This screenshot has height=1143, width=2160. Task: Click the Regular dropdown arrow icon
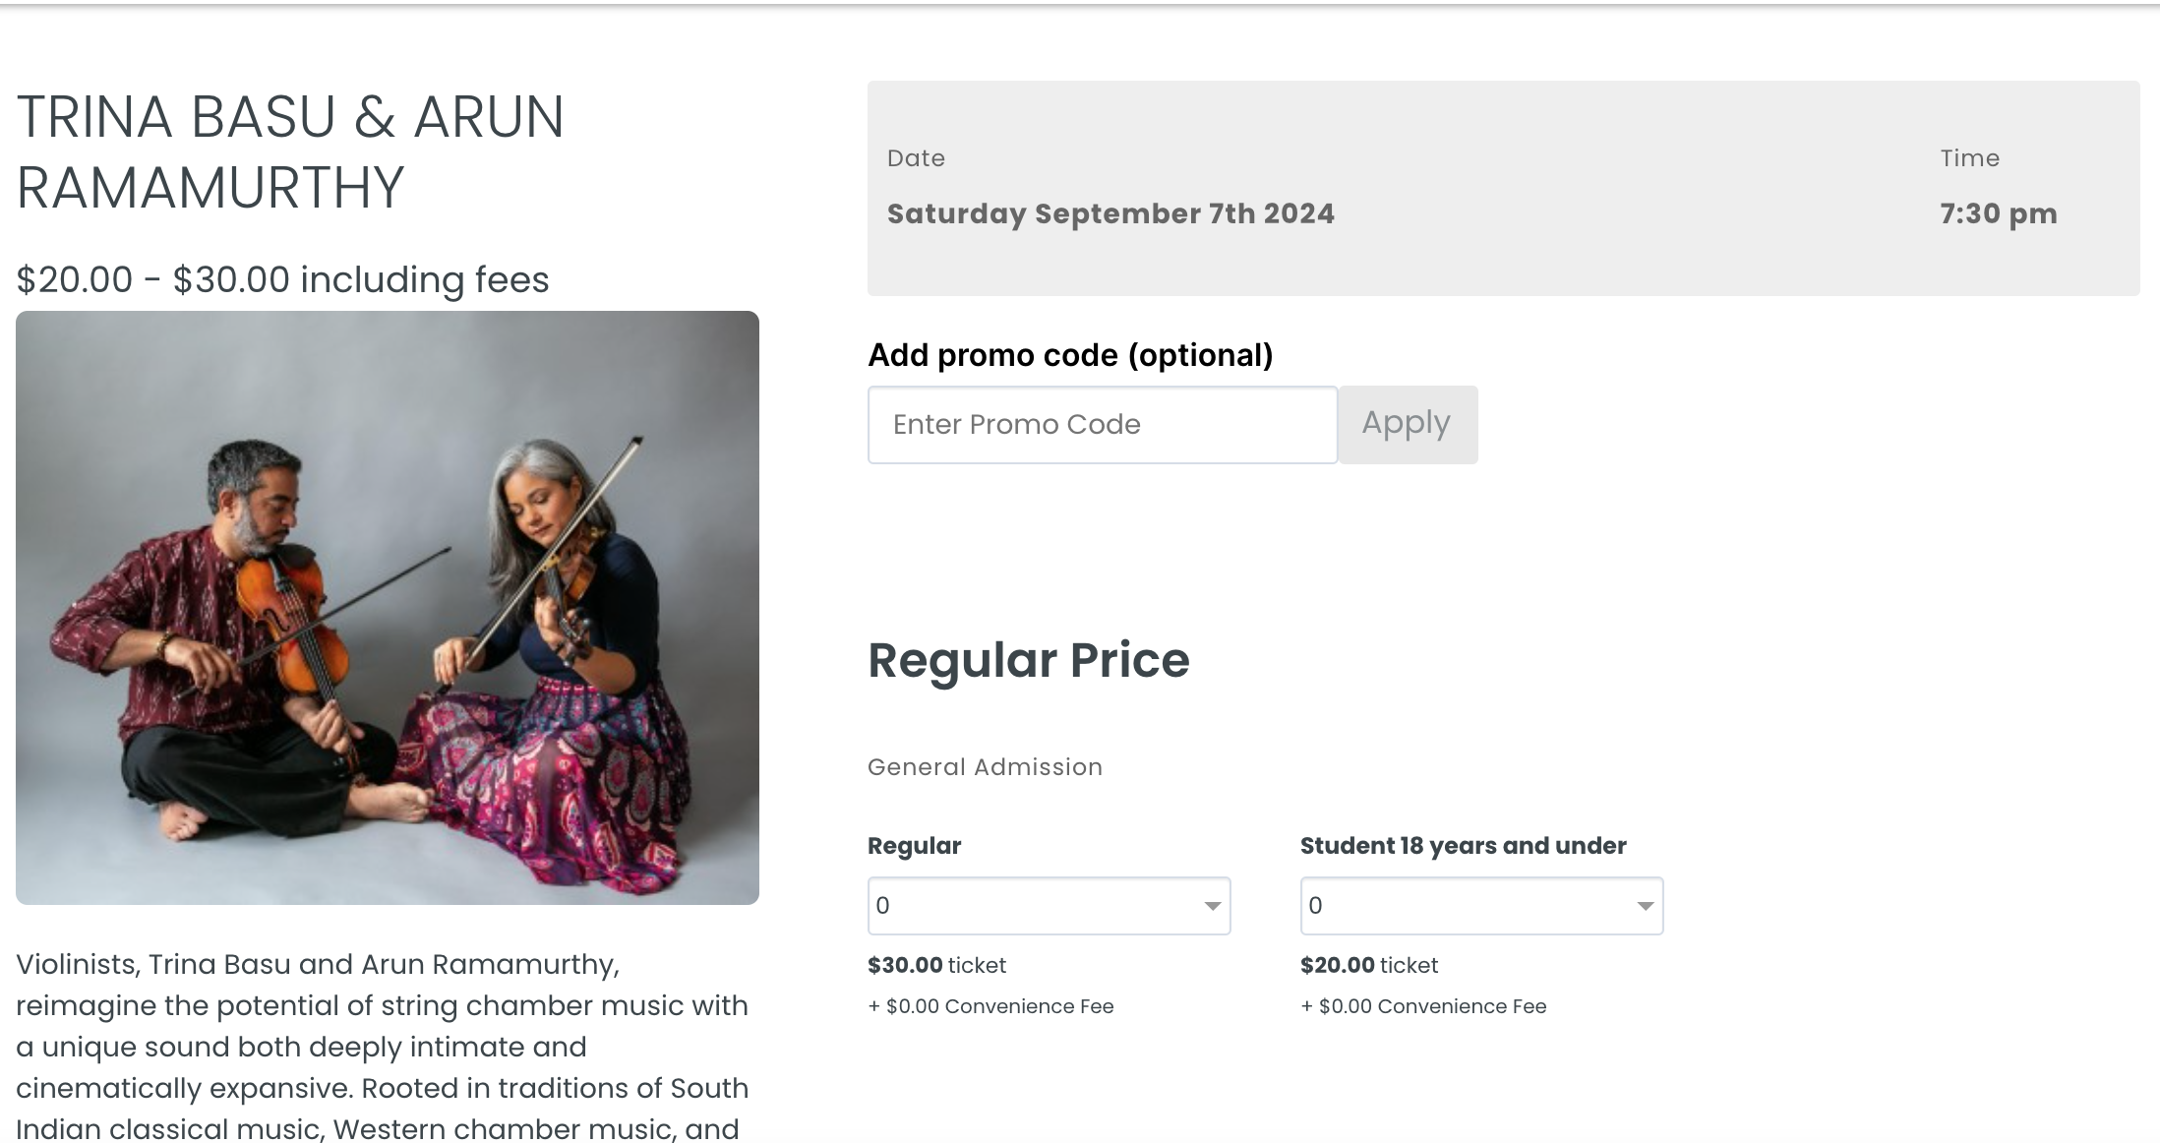(1212, 906)
